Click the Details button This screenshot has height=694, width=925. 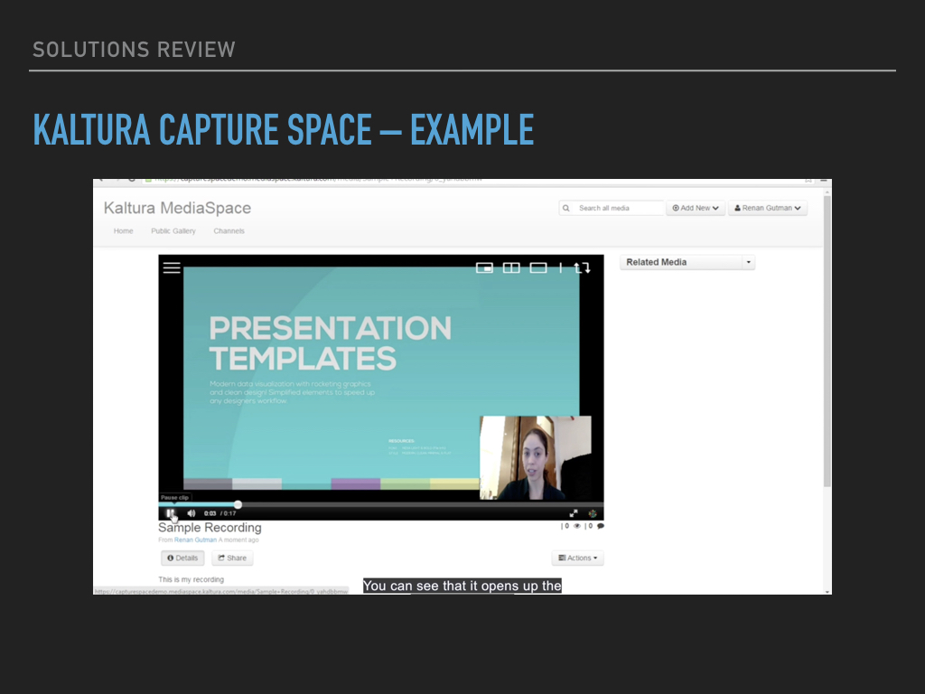click(x=182, y=558)
